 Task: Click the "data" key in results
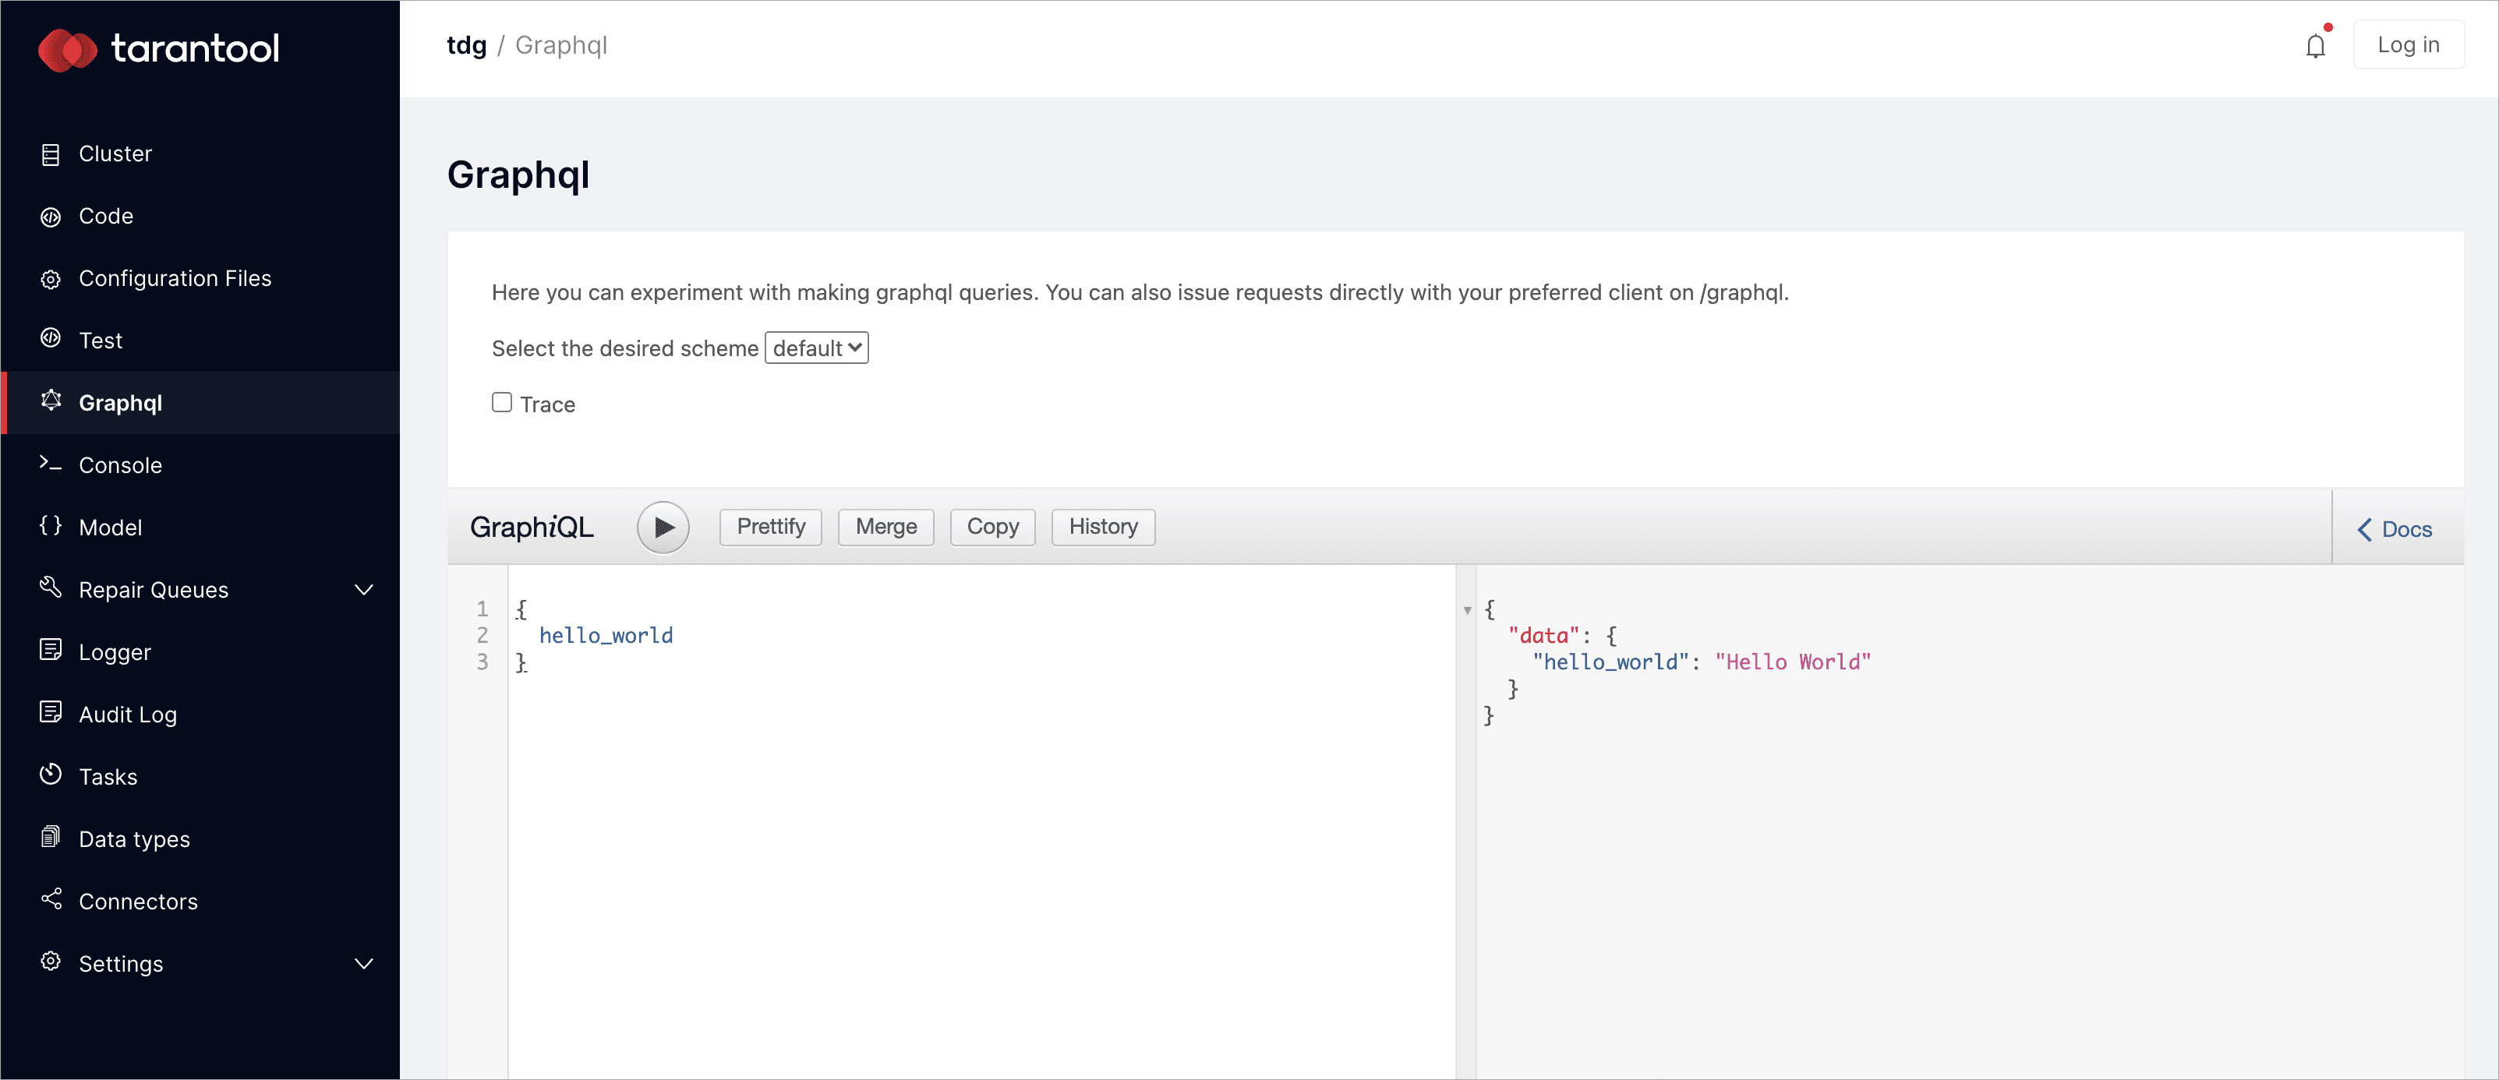coord(1544,636)
